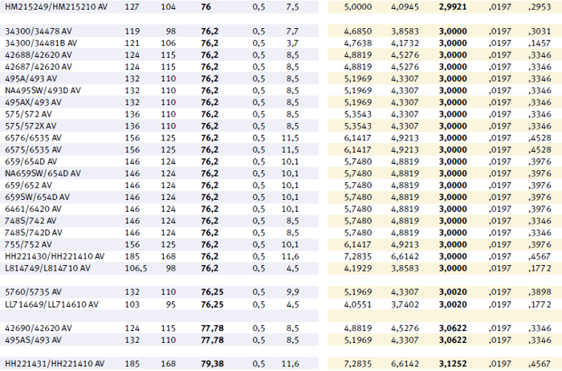
Task: Select part 659/652 AV
Action: (28, 185)
